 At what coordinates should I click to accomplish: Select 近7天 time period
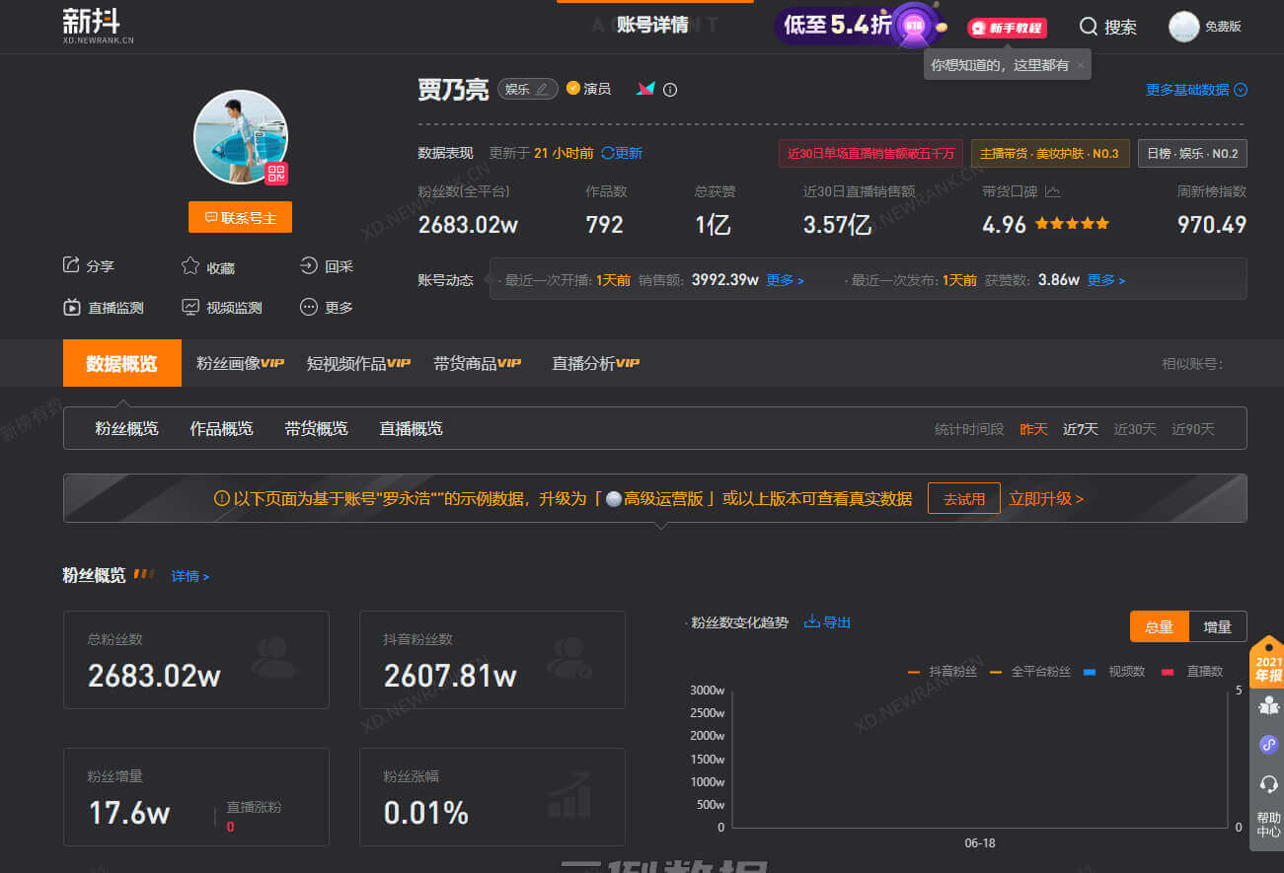coord(1080,429)
